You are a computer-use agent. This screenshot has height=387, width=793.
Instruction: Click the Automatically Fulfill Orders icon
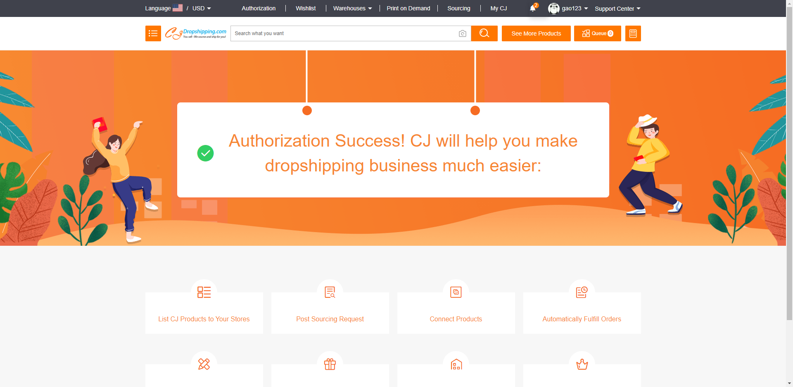point(582,292)
